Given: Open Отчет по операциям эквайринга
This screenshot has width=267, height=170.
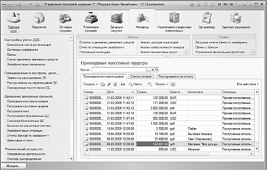Looking at the screenshot, I should [x=102, y=47].
